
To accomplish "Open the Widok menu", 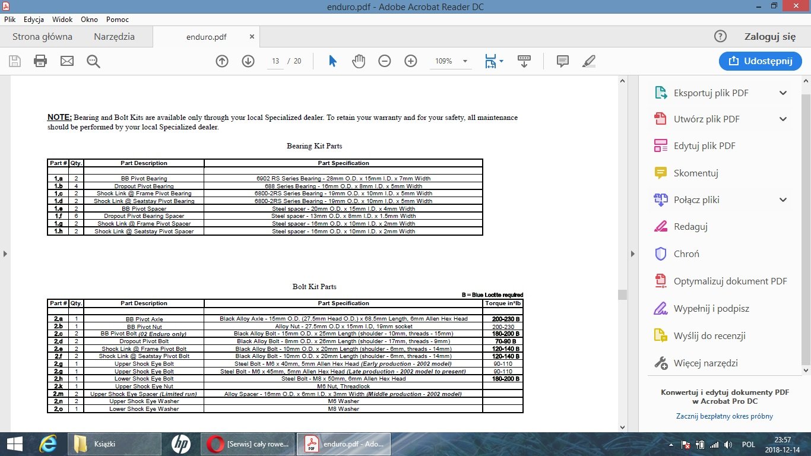I will pos(62,19).
